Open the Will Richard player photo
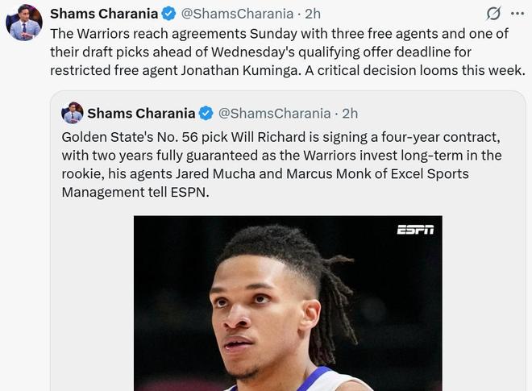The image size is (532, 391). [x=288, y=306]
